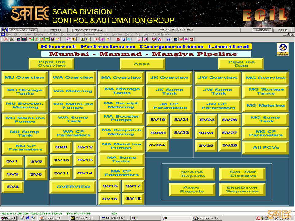Click the HT toolbar icon
Screen dimensions: 295x221
click(x=88, y=39)
